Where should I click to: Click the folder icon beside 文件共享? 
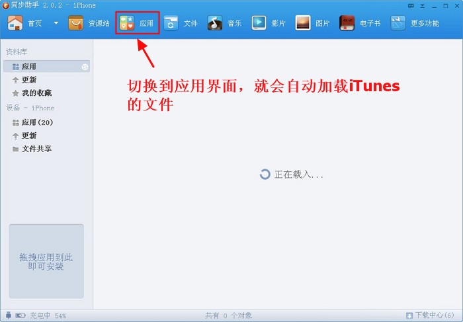click(15, 149)
